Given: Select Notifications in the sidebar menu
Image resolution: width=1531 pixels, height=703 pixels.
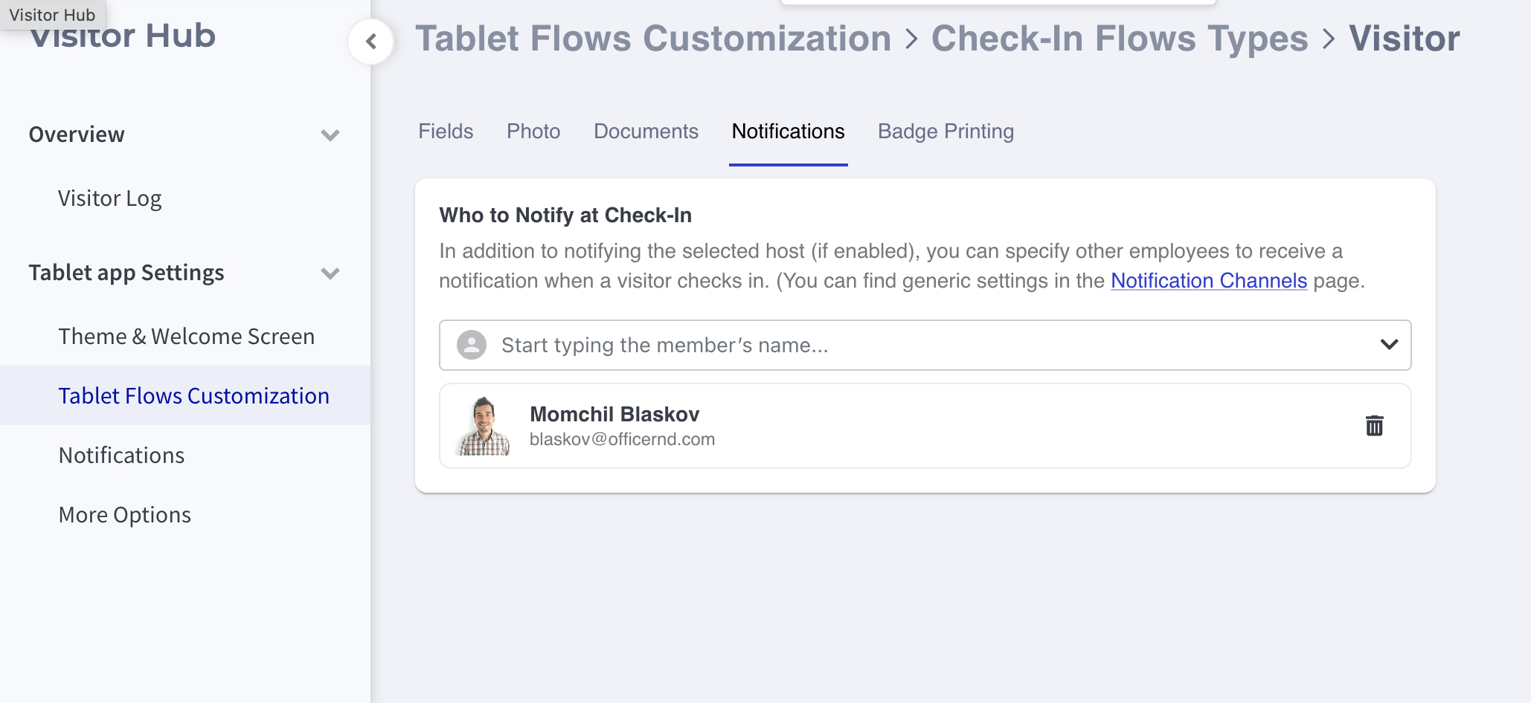Looking at the screenshot, I should [121, 456].
